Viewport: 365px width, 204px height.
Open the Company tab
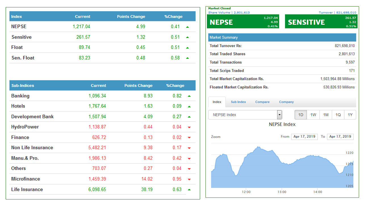click(x=286, y=102)
